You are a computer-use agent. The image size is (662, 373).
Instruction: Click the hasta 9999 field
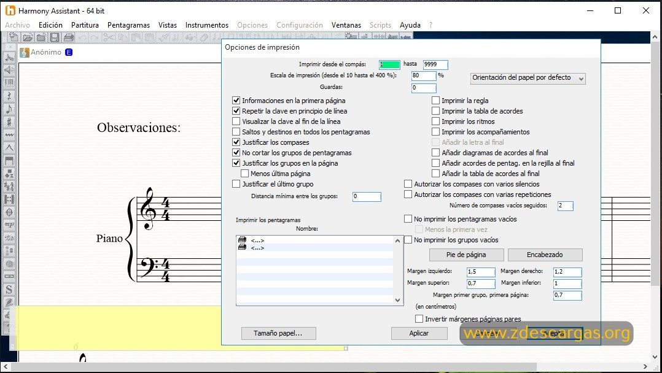pyautogui.click(x=435, y=64)
